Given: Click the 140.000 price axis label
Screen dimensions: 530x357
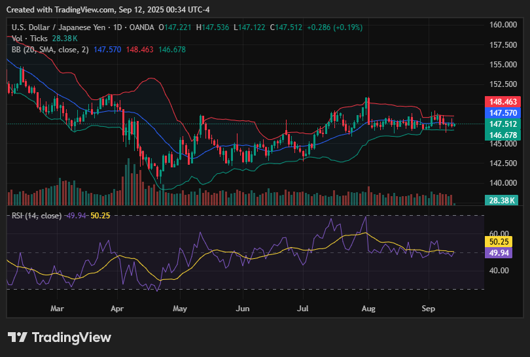Looking at the screenshot, I should click(503, 182).
